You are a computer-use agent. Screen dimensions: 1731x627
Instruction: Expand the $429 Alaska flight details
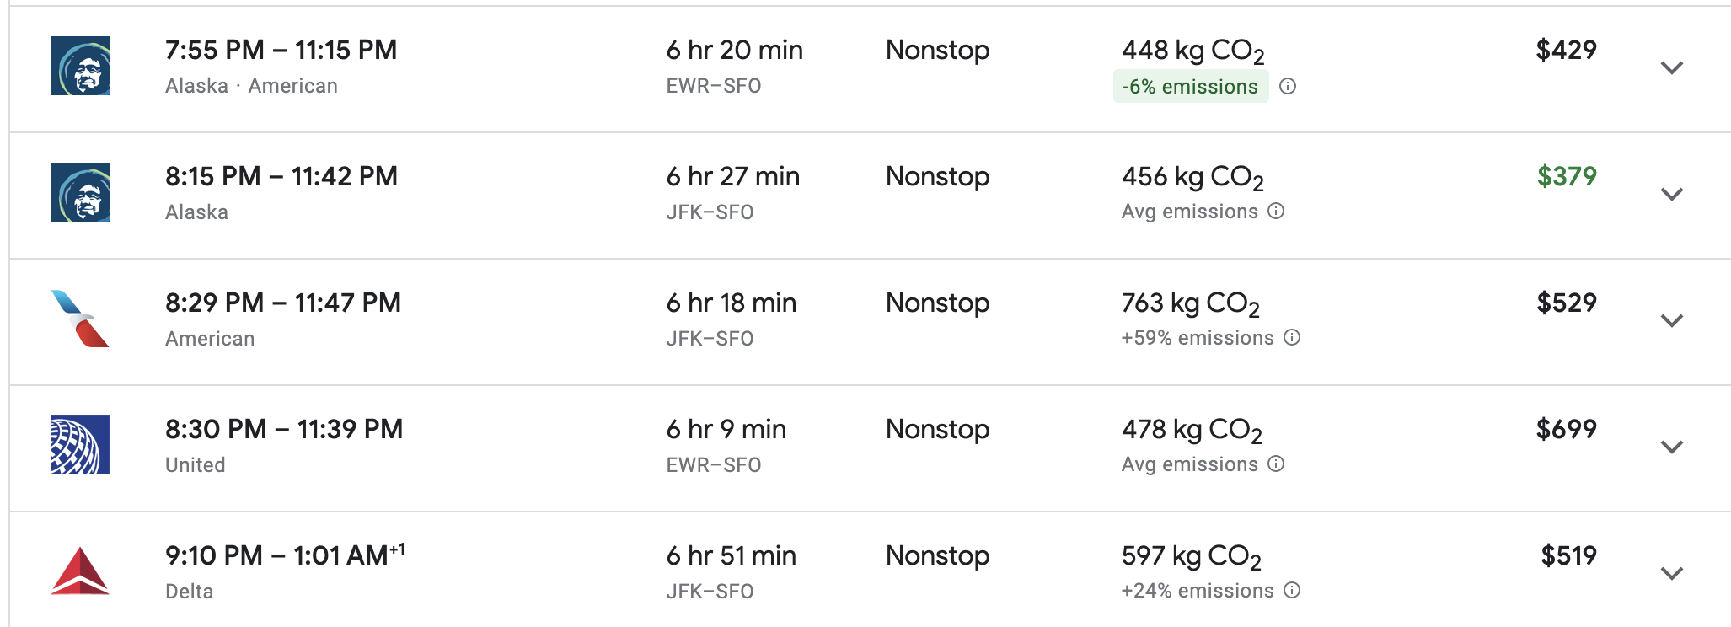pyautogui.click(x=1671, y=67)
